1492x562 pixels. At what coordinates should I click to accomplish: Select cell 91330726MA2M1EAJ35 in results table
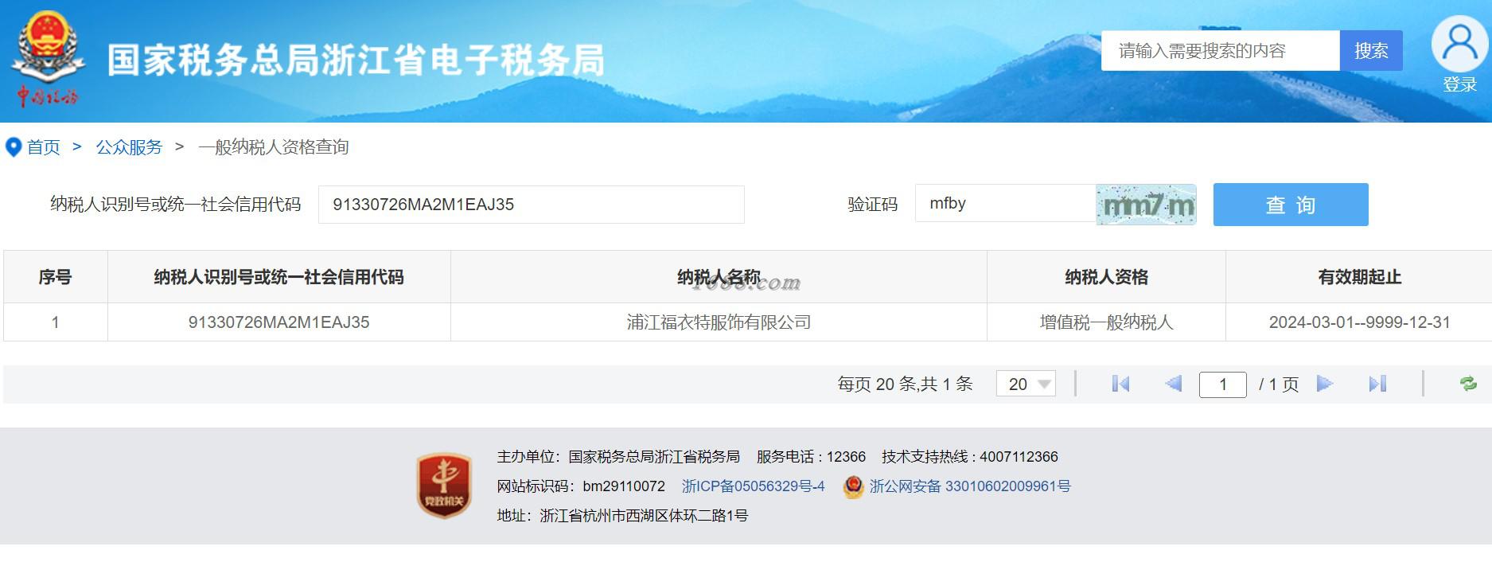(x=279, y=322)
